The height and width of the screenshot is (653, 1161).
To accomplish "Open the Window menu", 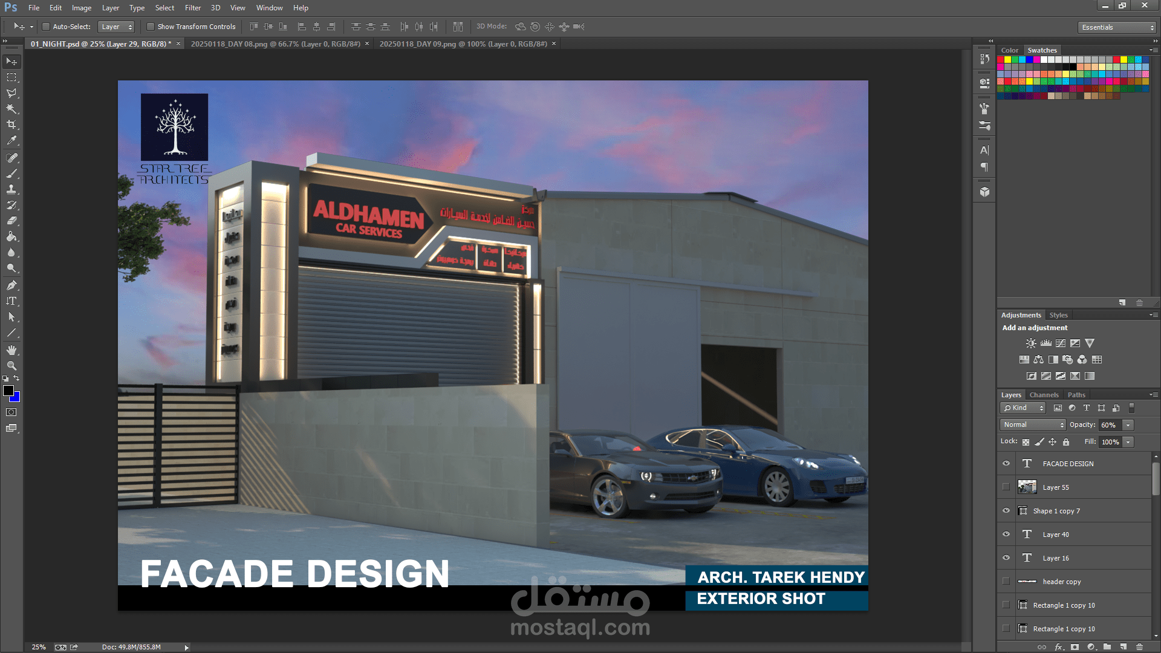I will point(269,8).
